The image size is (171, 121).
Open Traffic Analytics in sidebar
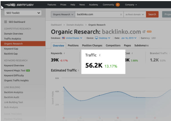click(12, 39)
